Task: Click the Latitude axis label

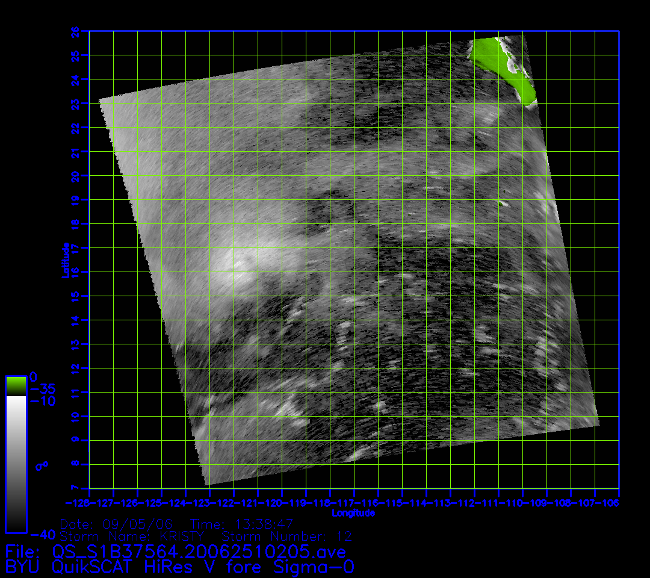Action: (x=65, y=259)
